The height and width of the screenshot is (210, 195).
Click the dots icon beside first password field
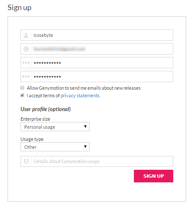tap(26, 63)
